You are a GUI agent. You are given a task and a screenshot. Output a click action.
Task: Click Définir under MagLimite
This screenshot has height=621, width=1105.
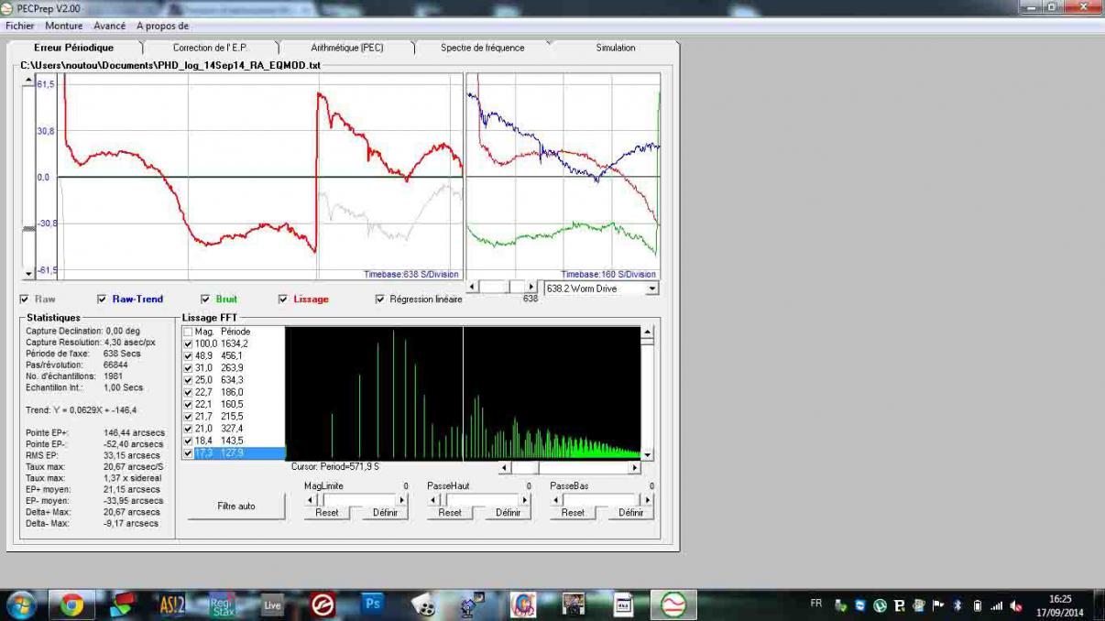pyautogui.click(x=385, y=513)
